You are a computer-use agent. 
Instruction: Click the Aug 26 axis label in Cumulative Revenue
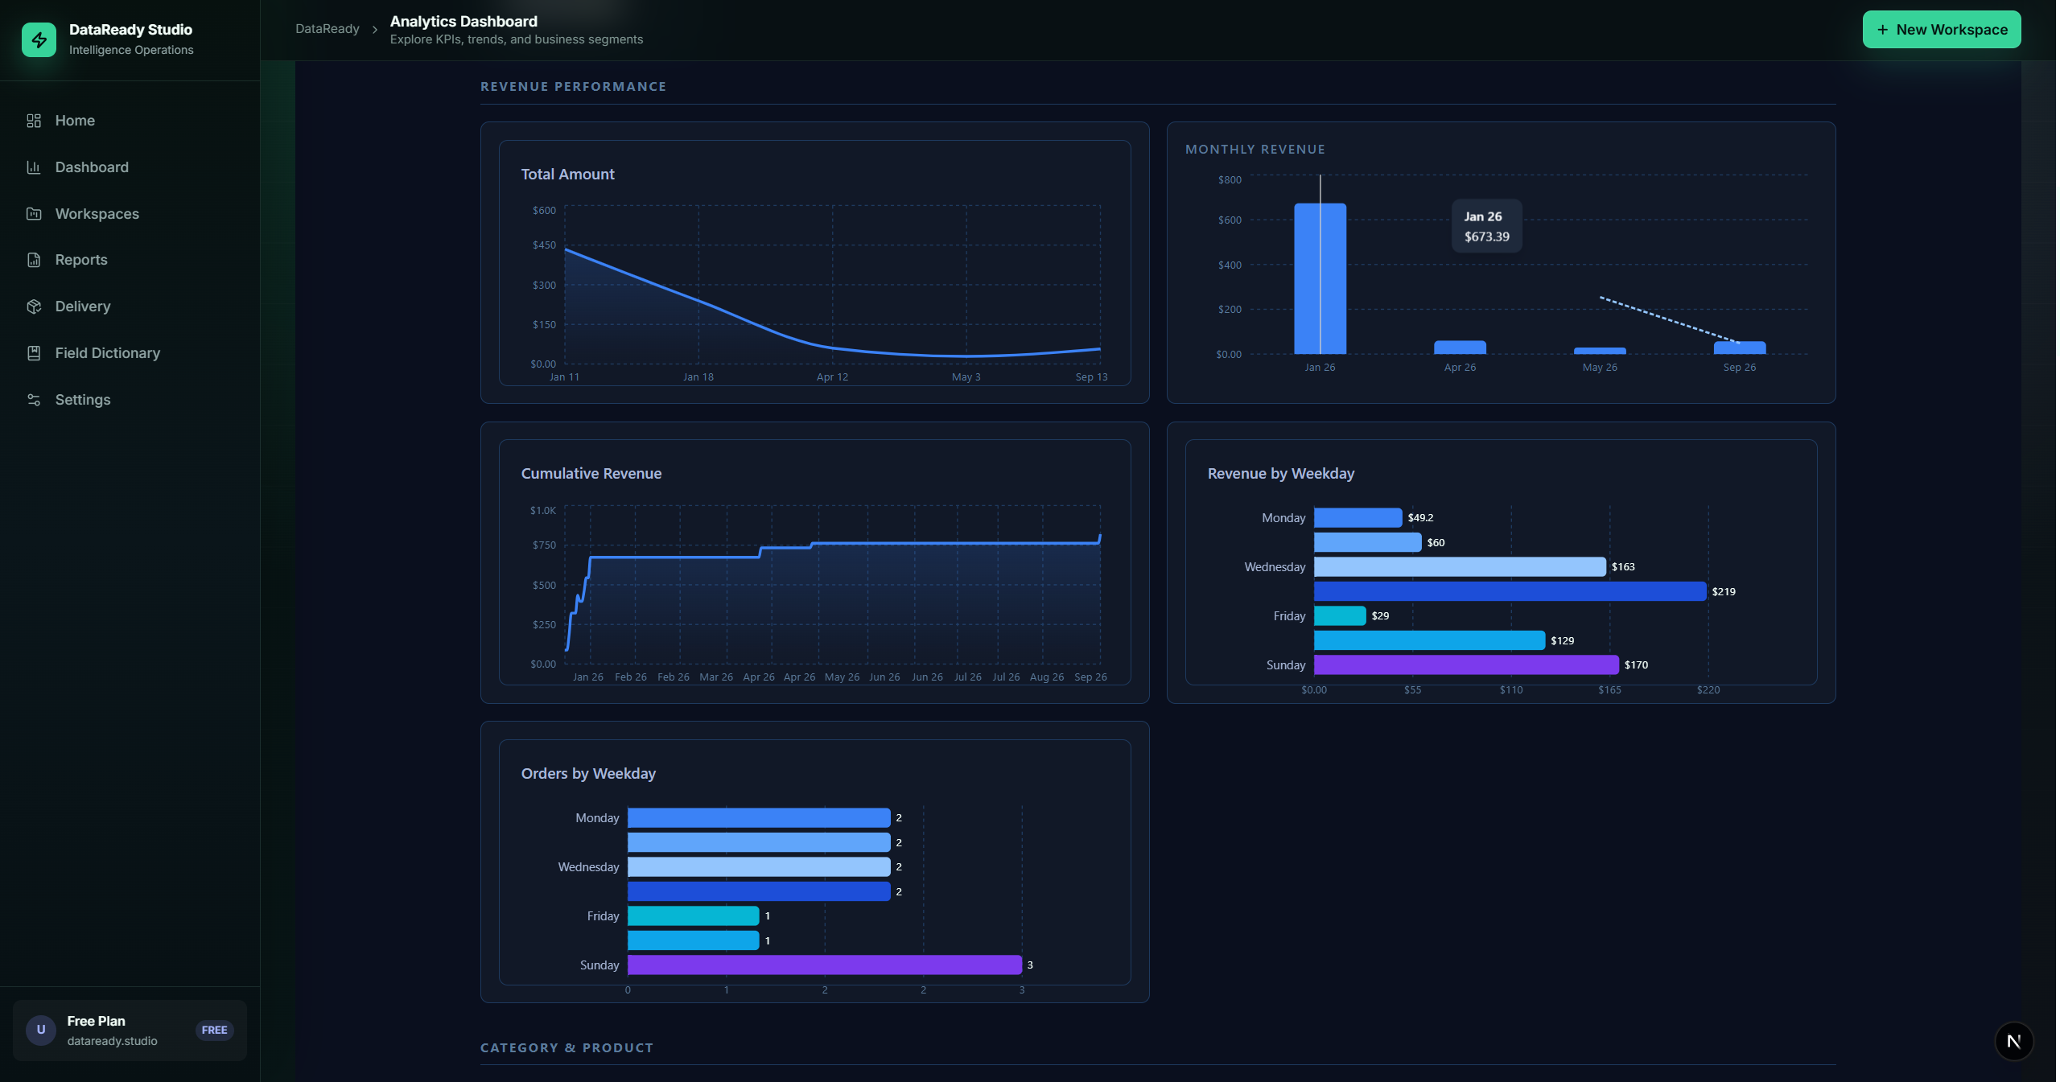(x=1047, y=677)
